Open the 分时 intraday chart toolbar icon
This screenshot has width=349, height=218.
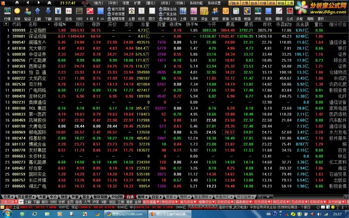click(x=79, y=14)
